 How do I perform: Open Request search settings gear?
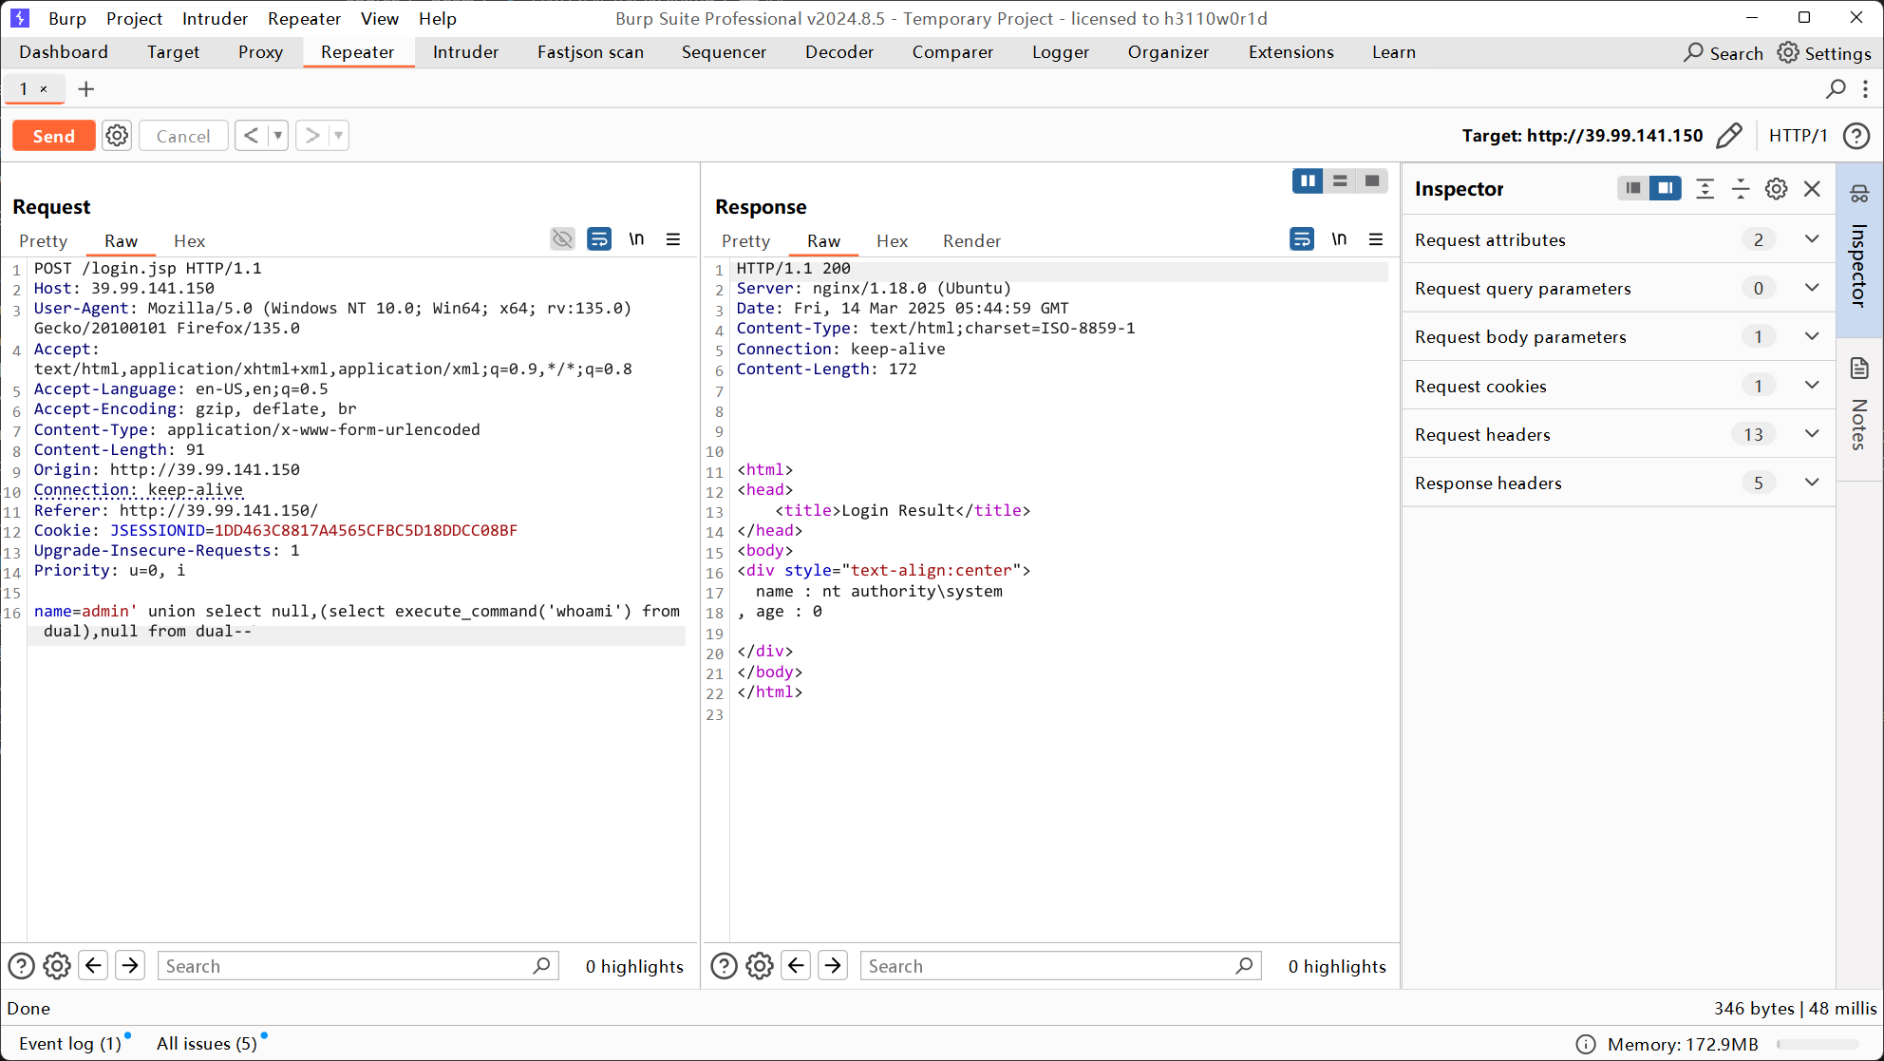57,966
